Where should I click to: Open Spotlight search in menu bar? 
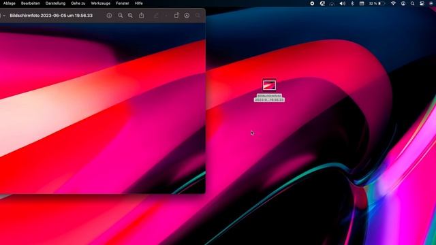[x=413, y=3]
